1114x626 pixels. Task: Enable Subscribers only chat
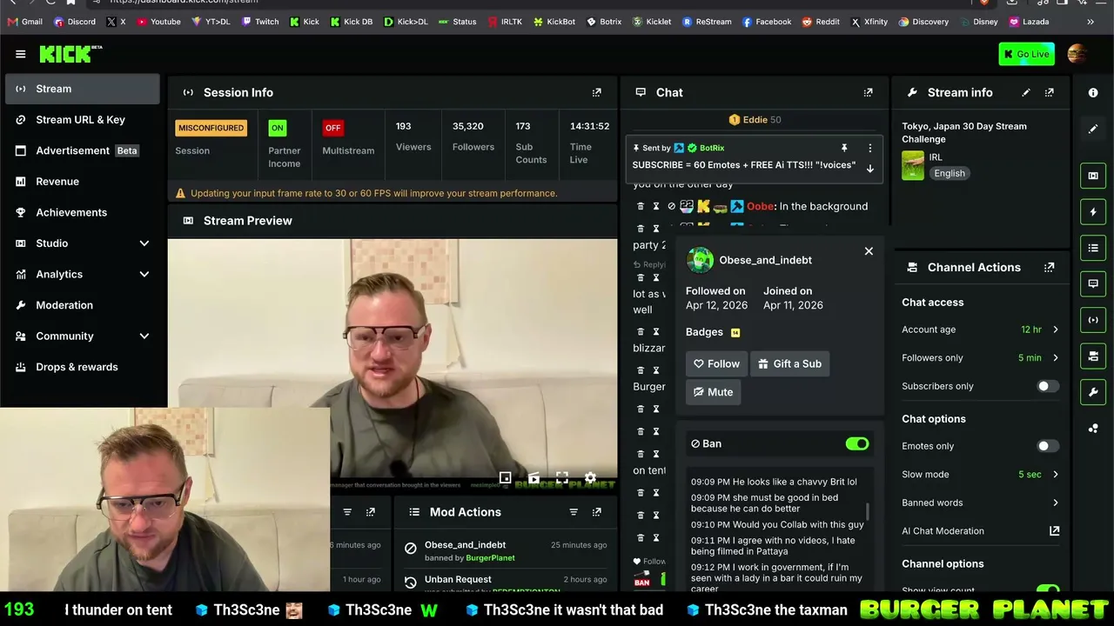[x=1048, y=386]
